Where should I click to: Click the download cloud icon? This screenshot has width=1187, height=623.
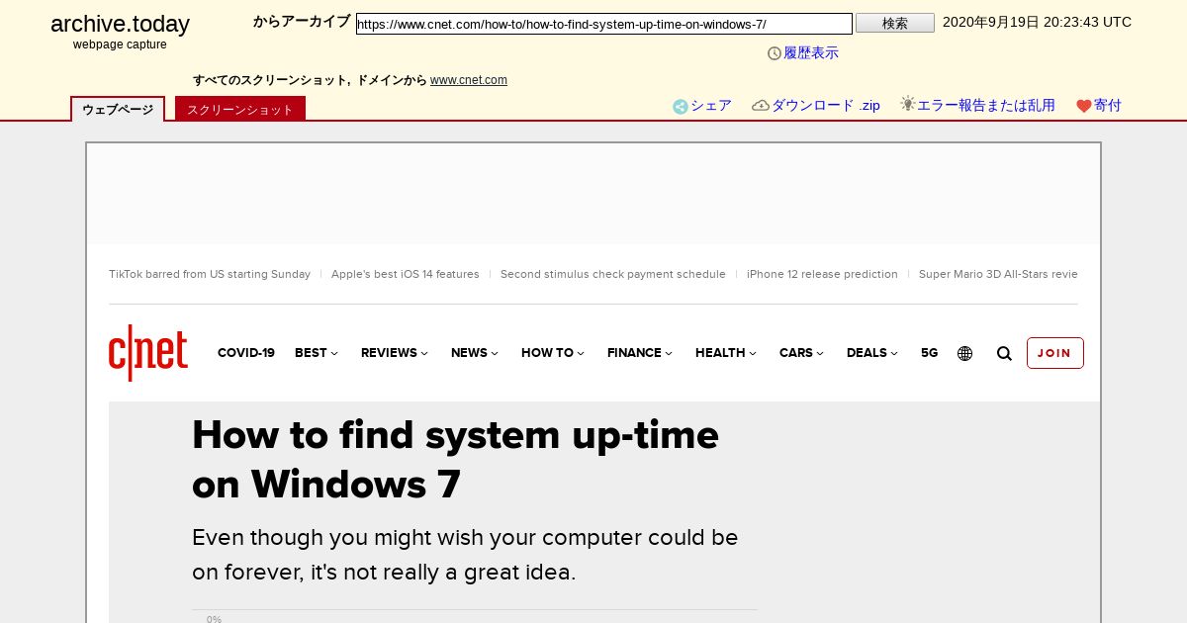pos(761,106)
